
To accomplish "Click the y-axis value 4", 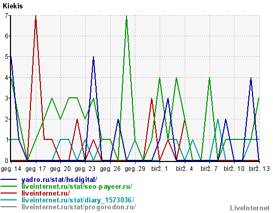I will [x=6, y=77].
